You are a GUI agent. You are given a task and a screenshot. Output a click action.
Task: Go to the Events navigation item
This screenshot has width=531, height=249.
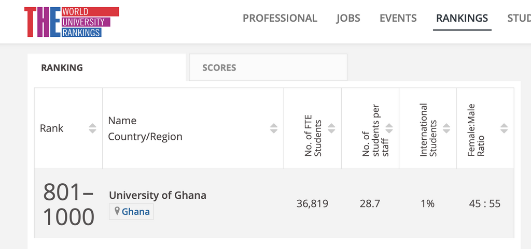click(x=398, y=18)
